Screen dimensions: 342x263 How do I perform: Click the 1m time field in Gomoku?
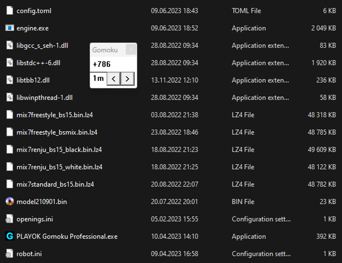(x=98, y=78)
